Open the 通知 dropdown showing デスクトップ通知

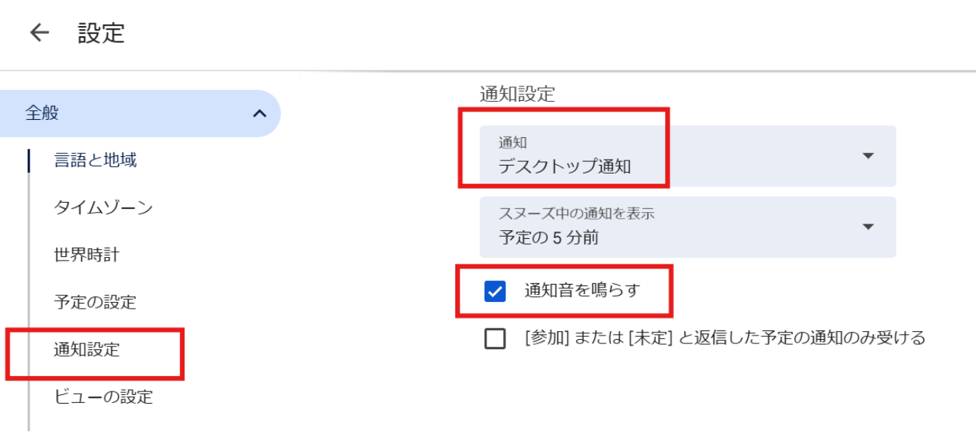click(x=687, y=156)
